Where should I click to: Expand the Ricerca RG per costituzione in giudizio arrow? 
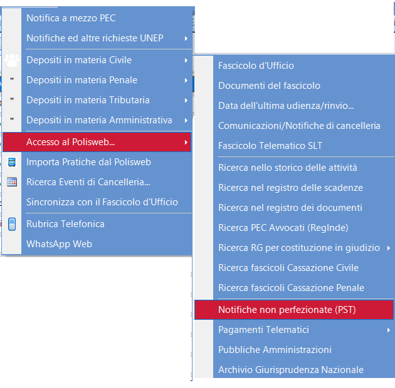[x=389, y=248]
